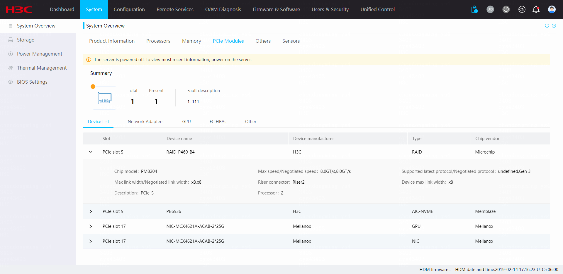Screen dimensions: 563x274
Task: Click the Thermal Management fan icon
Action: pyautogui.click(x=11, y=68)
